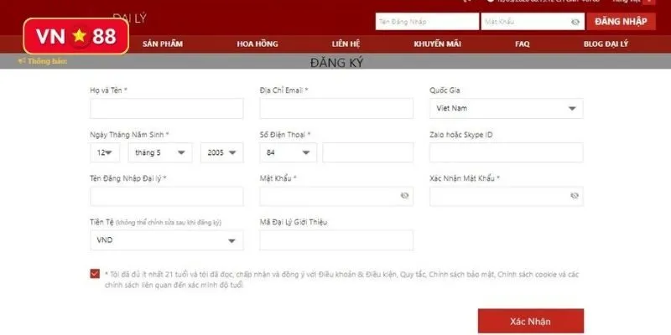Viewport: 671px width, 335px height.
Task: Open the FAQ page
Action: click(x=522, y=44)
